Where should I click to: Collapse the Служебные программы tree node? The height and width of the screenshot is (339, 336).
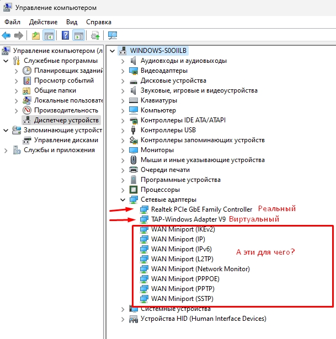[6, 61]
